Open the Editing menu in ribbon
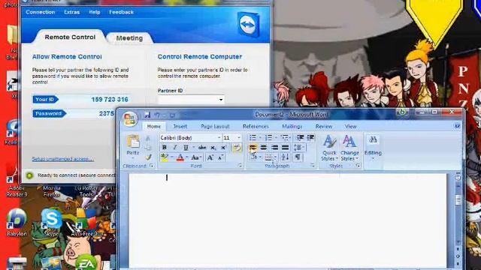The width and height of the screenshot is (481, 270). (x=373, y=147)
